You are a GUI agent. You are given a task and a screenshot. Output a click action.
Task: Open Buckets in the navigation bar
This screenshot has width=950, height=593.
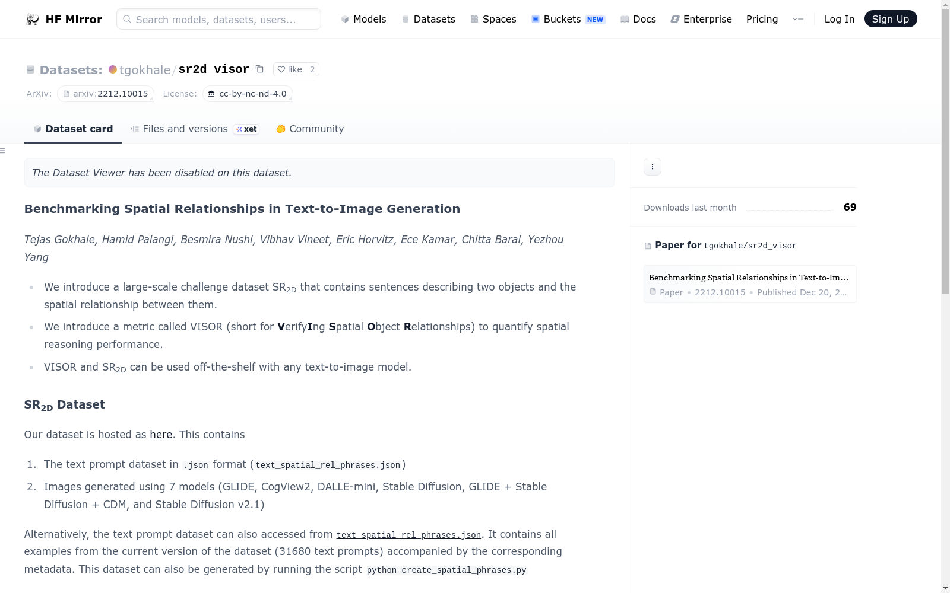tap(568, 19)
